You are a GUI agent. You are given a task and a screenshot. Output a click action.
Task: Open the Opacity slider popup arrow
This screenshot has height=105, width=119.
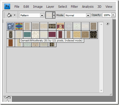click(x=113, y=15)
